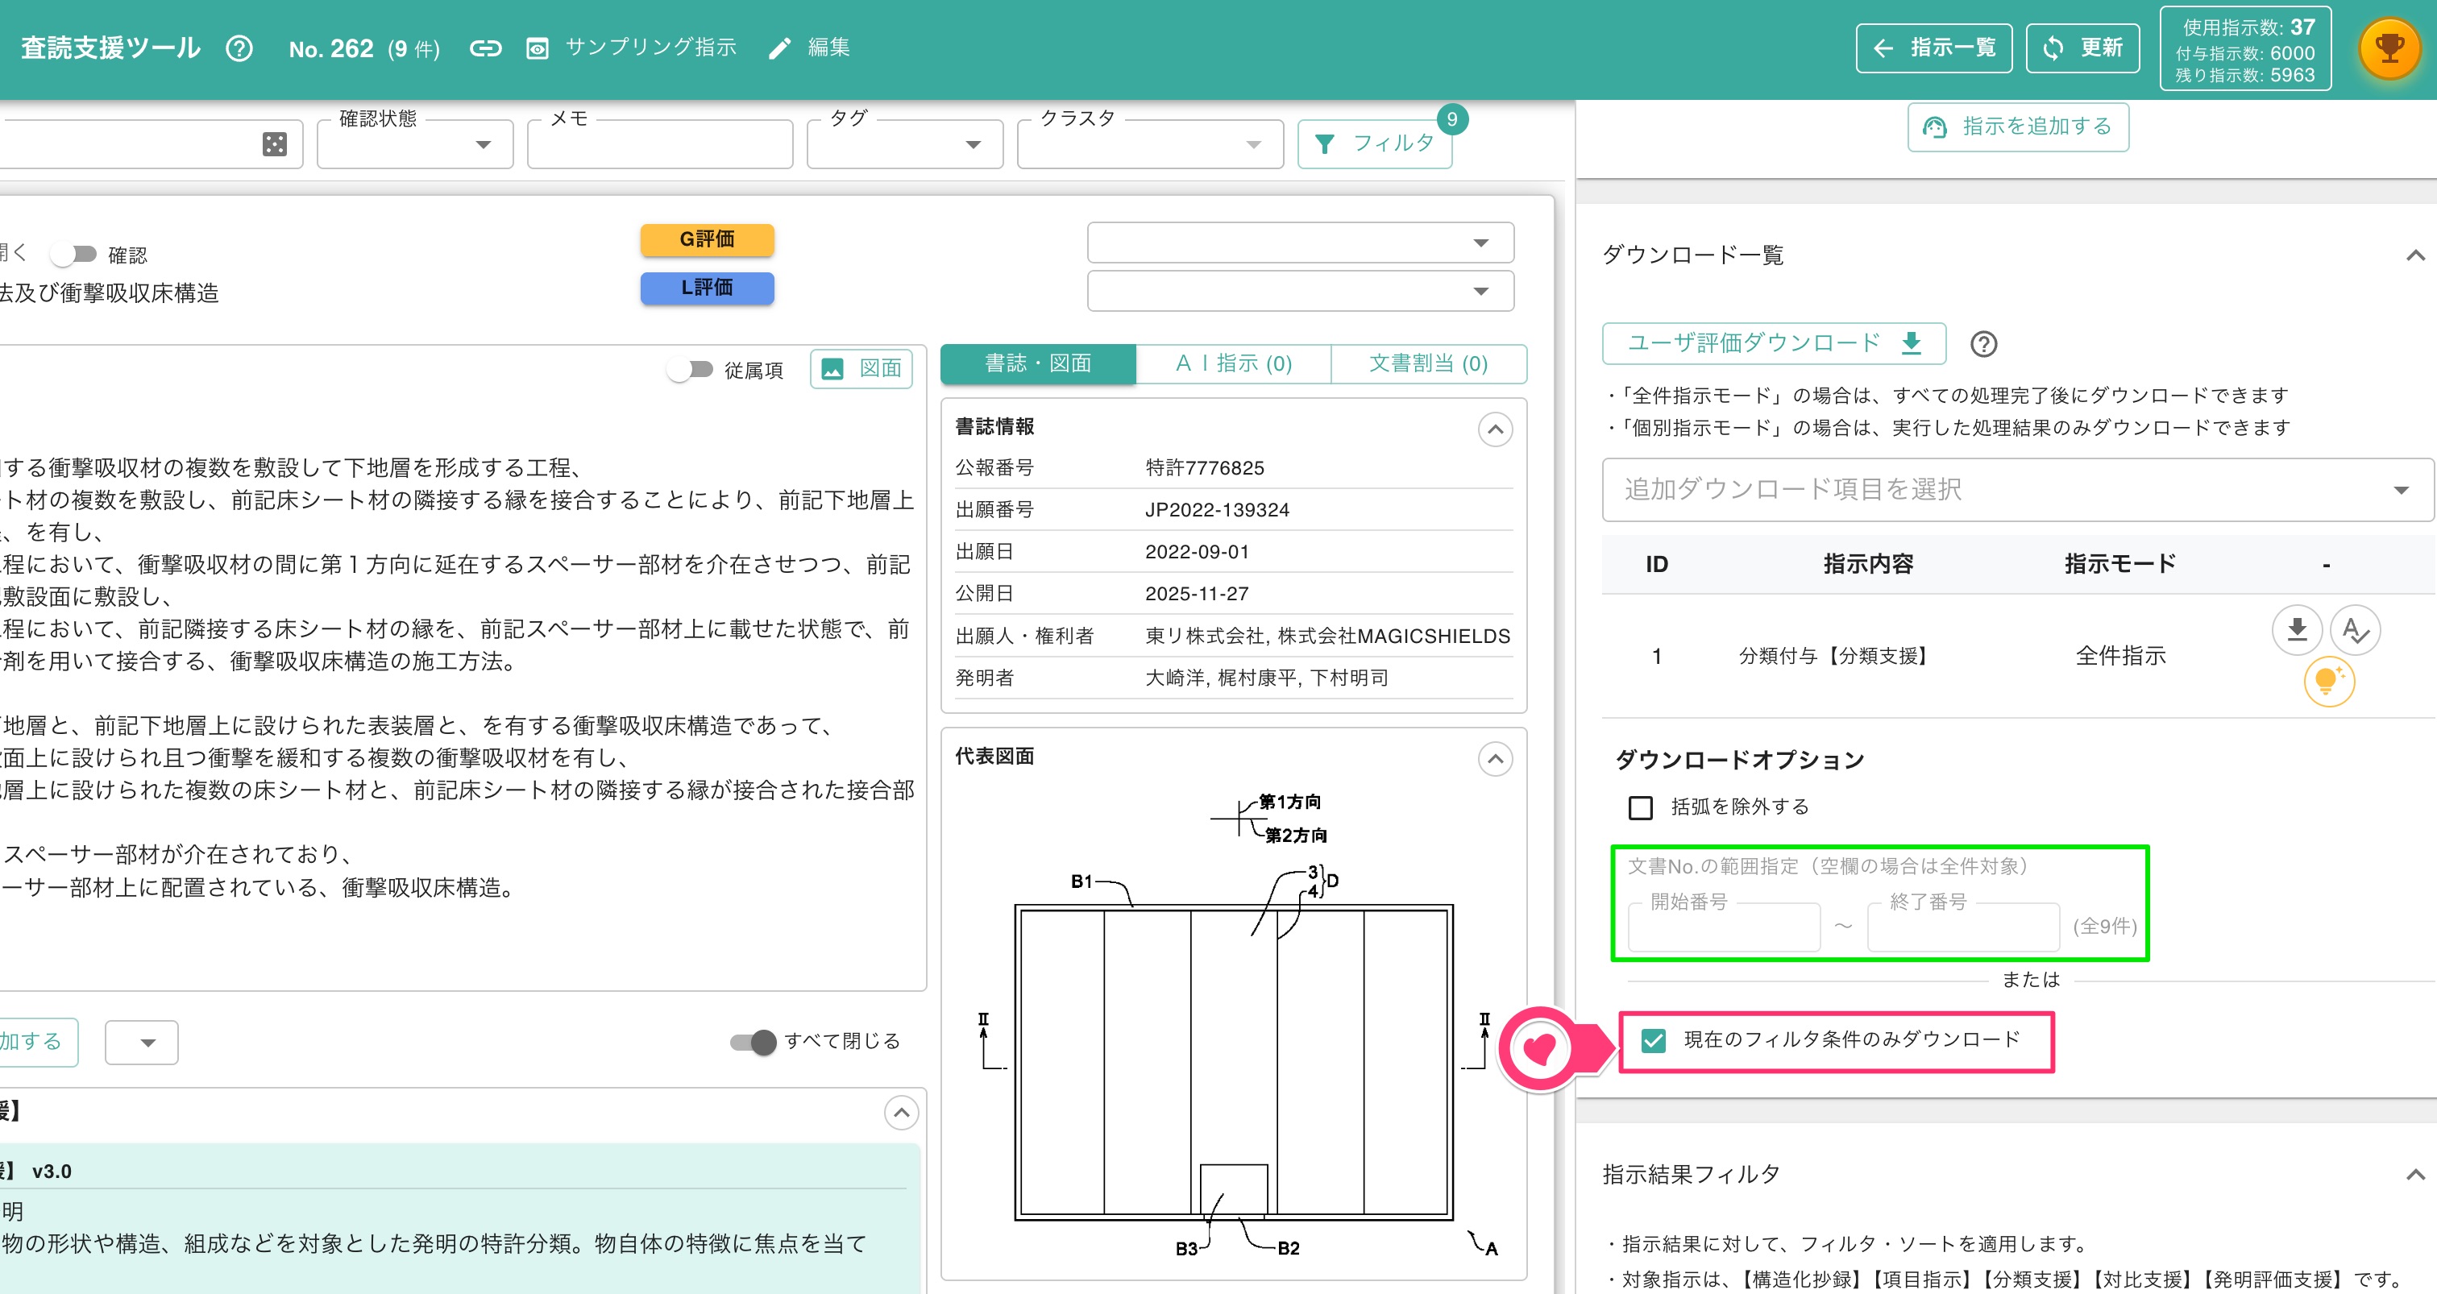
Task: Uncheck 現在のフィルタ条件のみダウンロード
Action: pos(1652,1042)
